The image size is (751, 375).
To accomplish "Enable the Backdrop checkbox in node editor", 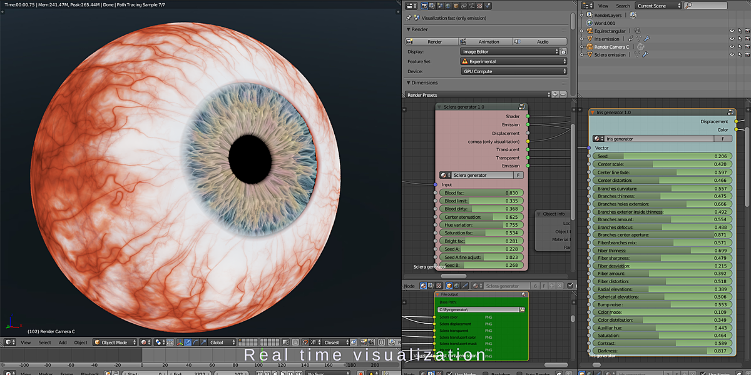I will pyautogui.click(x=485, y=373).
